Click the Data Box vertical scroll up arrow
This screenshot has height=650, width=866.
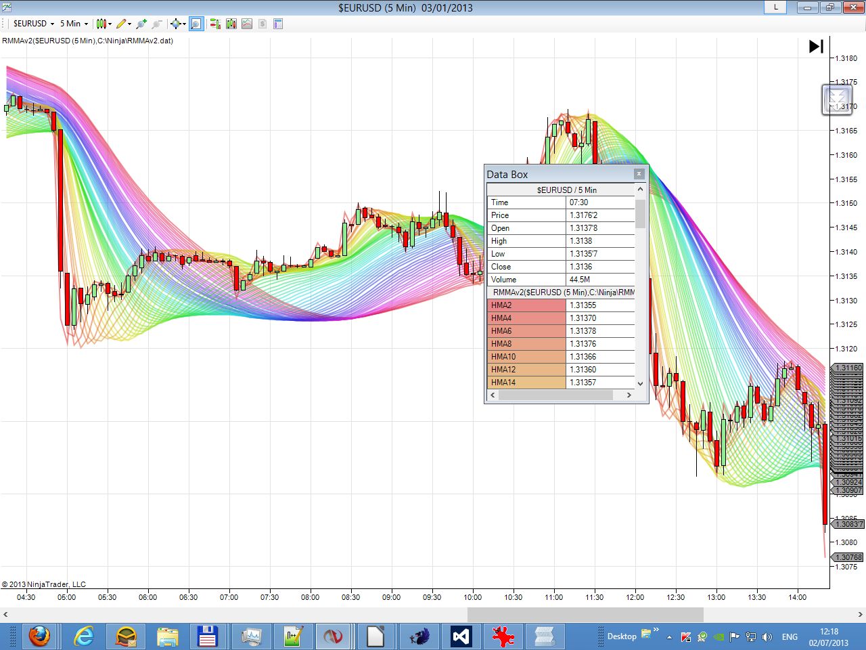pos(640,190)
